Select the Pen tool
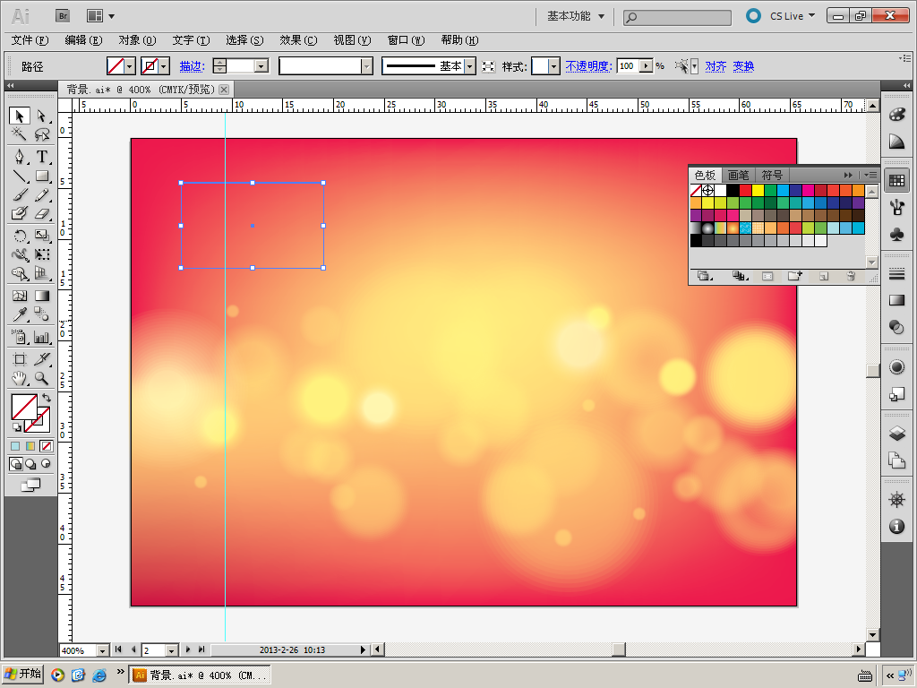Image resolution: width=917 pixels, height=688 pixels. 20,157
